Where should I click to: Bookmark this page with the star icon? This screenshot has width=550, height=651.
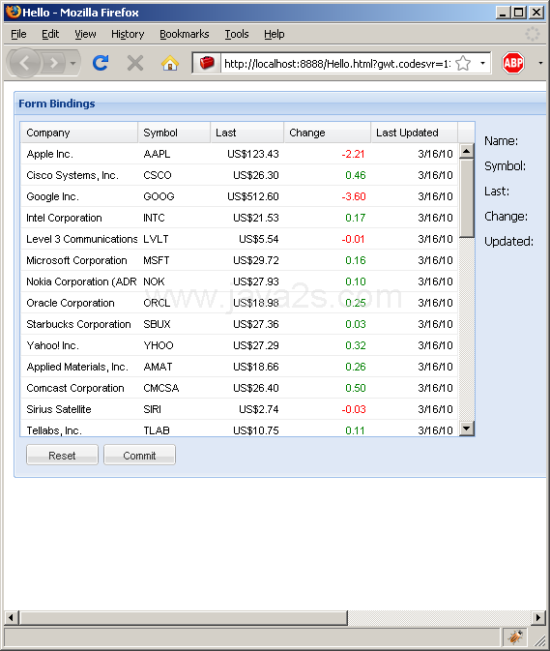tap(463, 63)
